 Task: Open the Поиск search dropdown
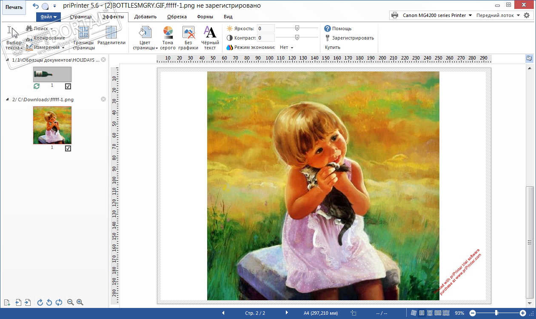[x=40, y=28]
